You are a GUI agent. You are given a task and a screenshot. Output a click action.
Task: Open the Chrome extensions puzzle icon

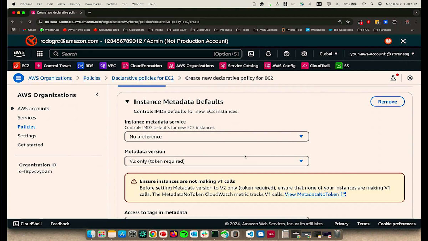click(394, 22)
